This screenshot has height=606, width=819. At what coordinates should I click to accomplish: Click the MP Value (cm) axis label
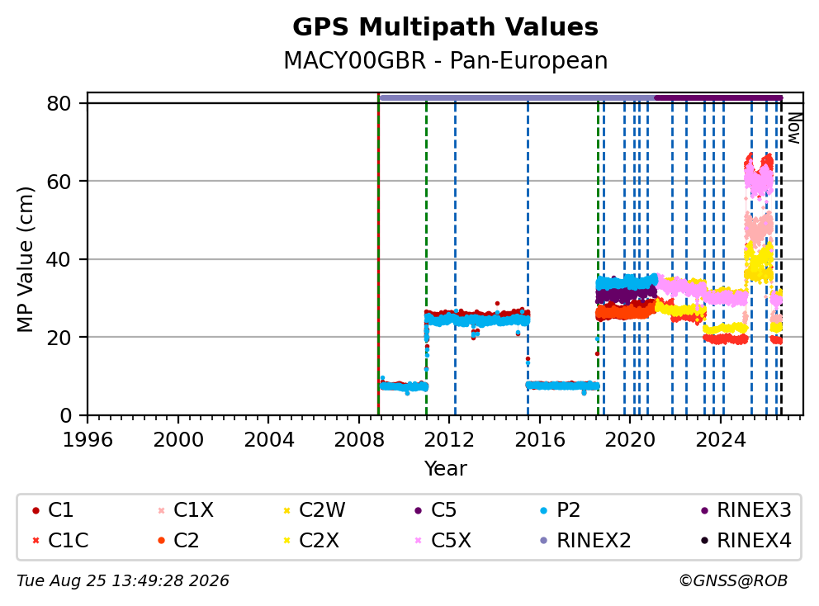point(25,259)
